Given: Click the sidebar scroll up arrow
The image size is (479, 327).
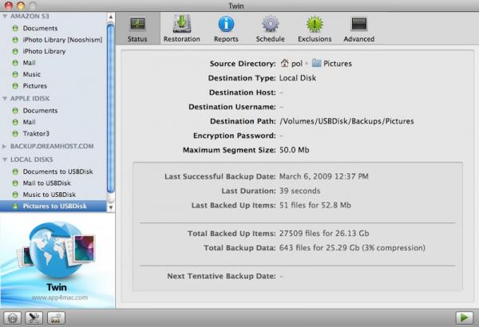Looking at the screenshot, I should 111,17.
